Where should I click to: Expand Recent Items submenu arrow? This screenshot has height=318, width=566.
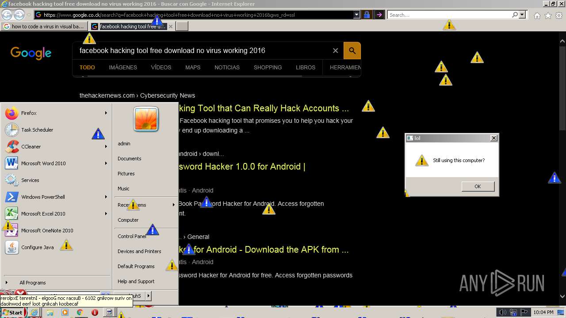click(x=174, y=205)
